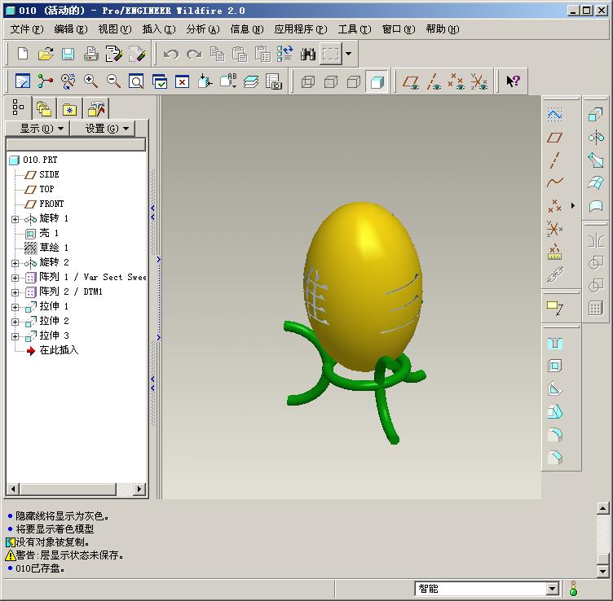Select the Round tool on the right toolbar
This screenshot has height=601, width=613.
pyautogui.click(x=555, y=434)
